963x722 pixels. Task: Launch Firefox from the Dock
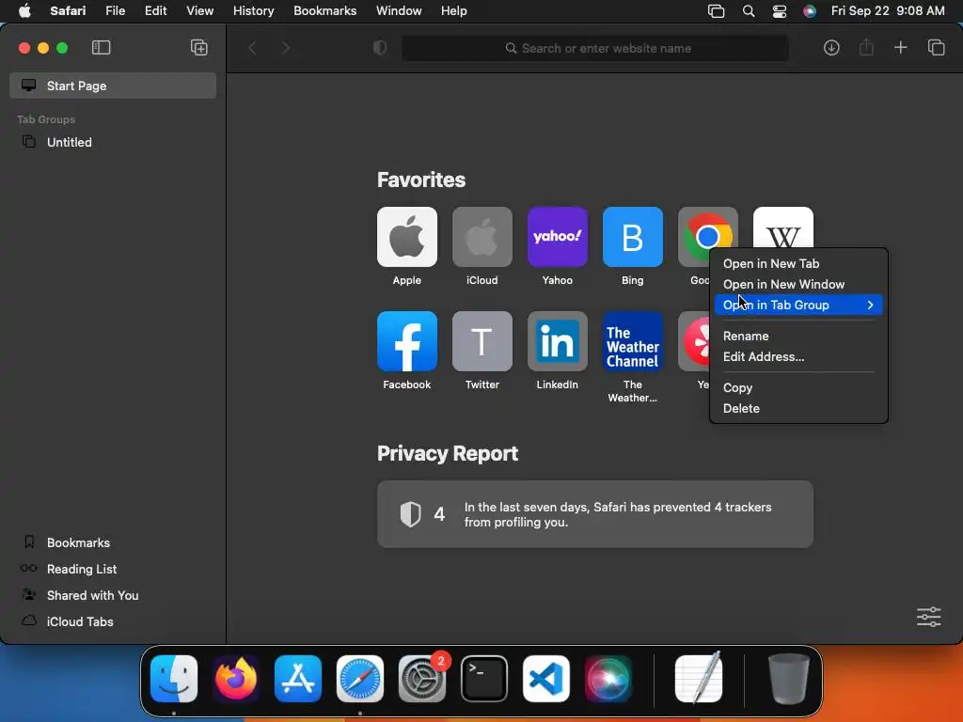[236, 679]
